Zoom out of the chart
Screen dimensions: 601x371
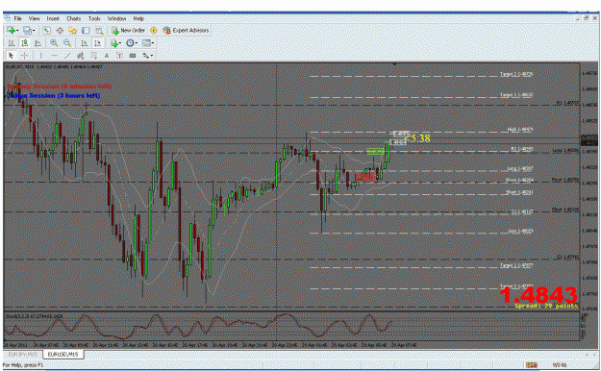pos(67,43)
